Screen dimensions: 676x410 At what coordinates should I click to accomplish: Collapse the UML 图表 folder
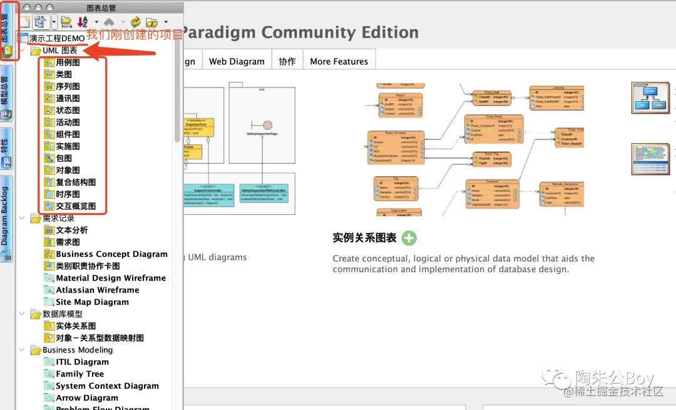(22, 51)
